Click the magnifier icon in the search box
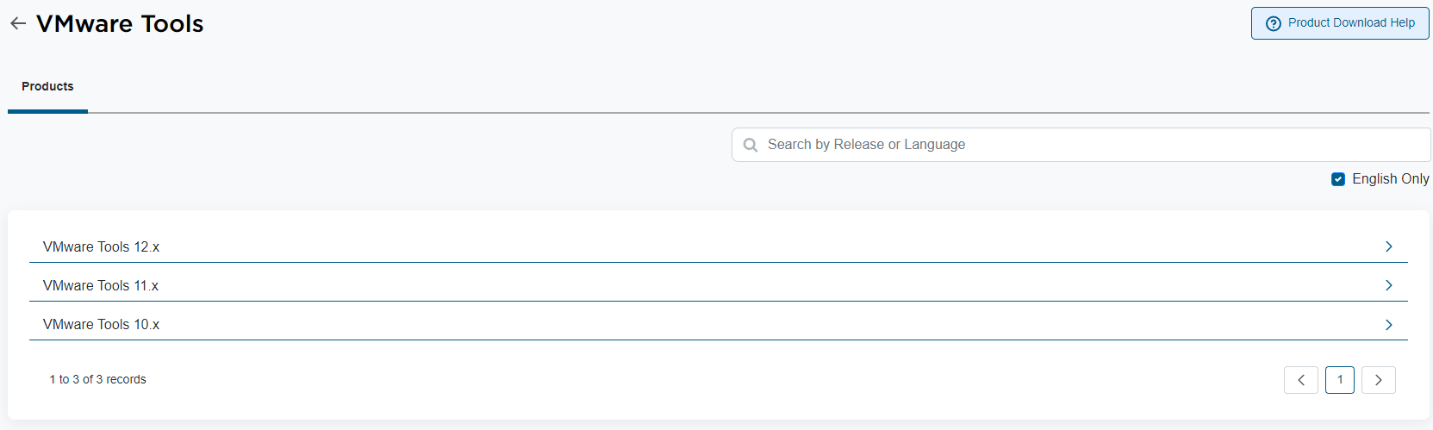The height and width of the screenshot is (430, 1433). pos(751,145)
